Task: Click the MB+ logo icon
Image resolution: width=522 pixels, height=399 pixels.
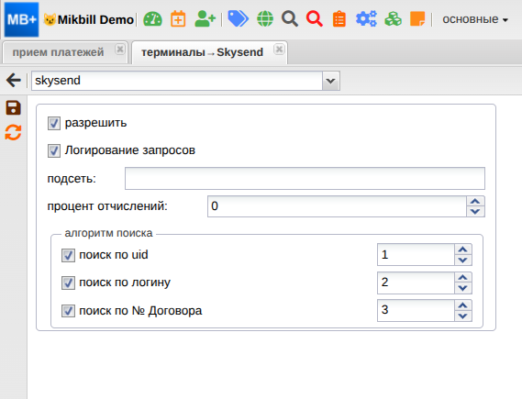Action: point(22,19)
